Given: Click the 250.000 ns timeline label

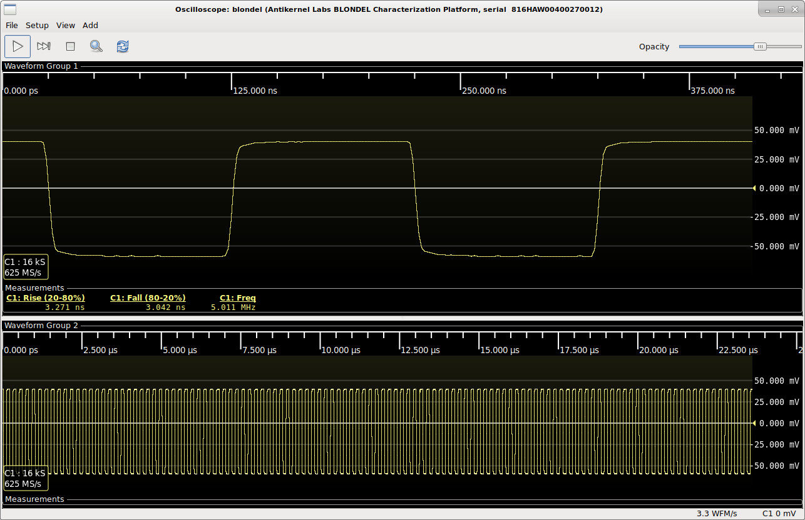Looking at the screenshot, I should tap(485, 91).
